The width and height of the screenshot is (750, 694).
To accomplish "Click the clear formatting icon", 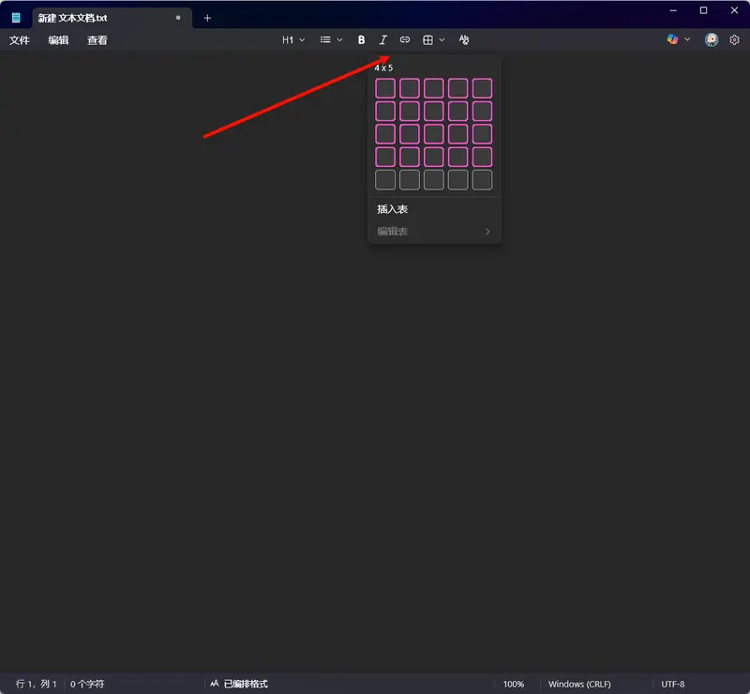I will pos(463,39).
